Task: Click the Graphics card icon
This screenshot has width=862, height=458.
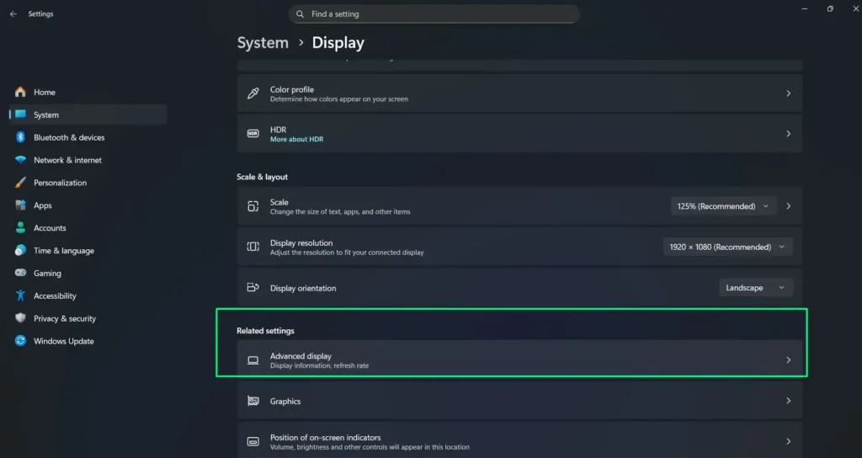Action: [x=253, y=402]
